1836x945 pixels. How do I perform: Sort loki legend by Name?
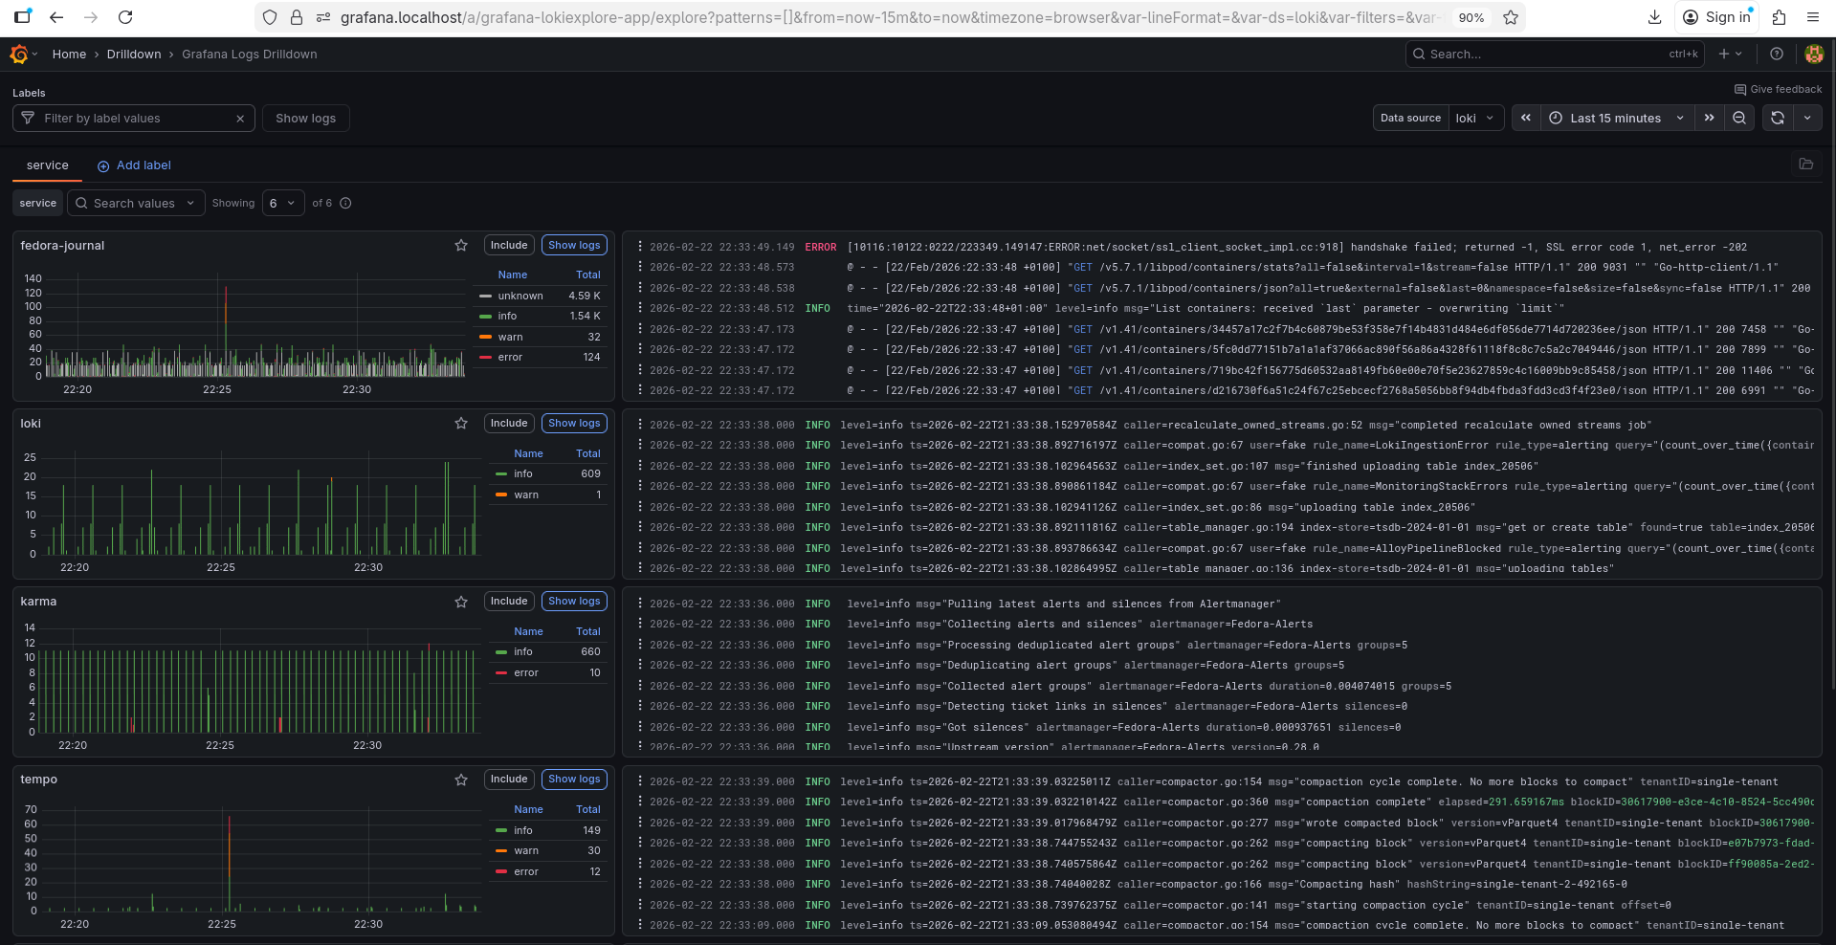click(x=528, y=453)
